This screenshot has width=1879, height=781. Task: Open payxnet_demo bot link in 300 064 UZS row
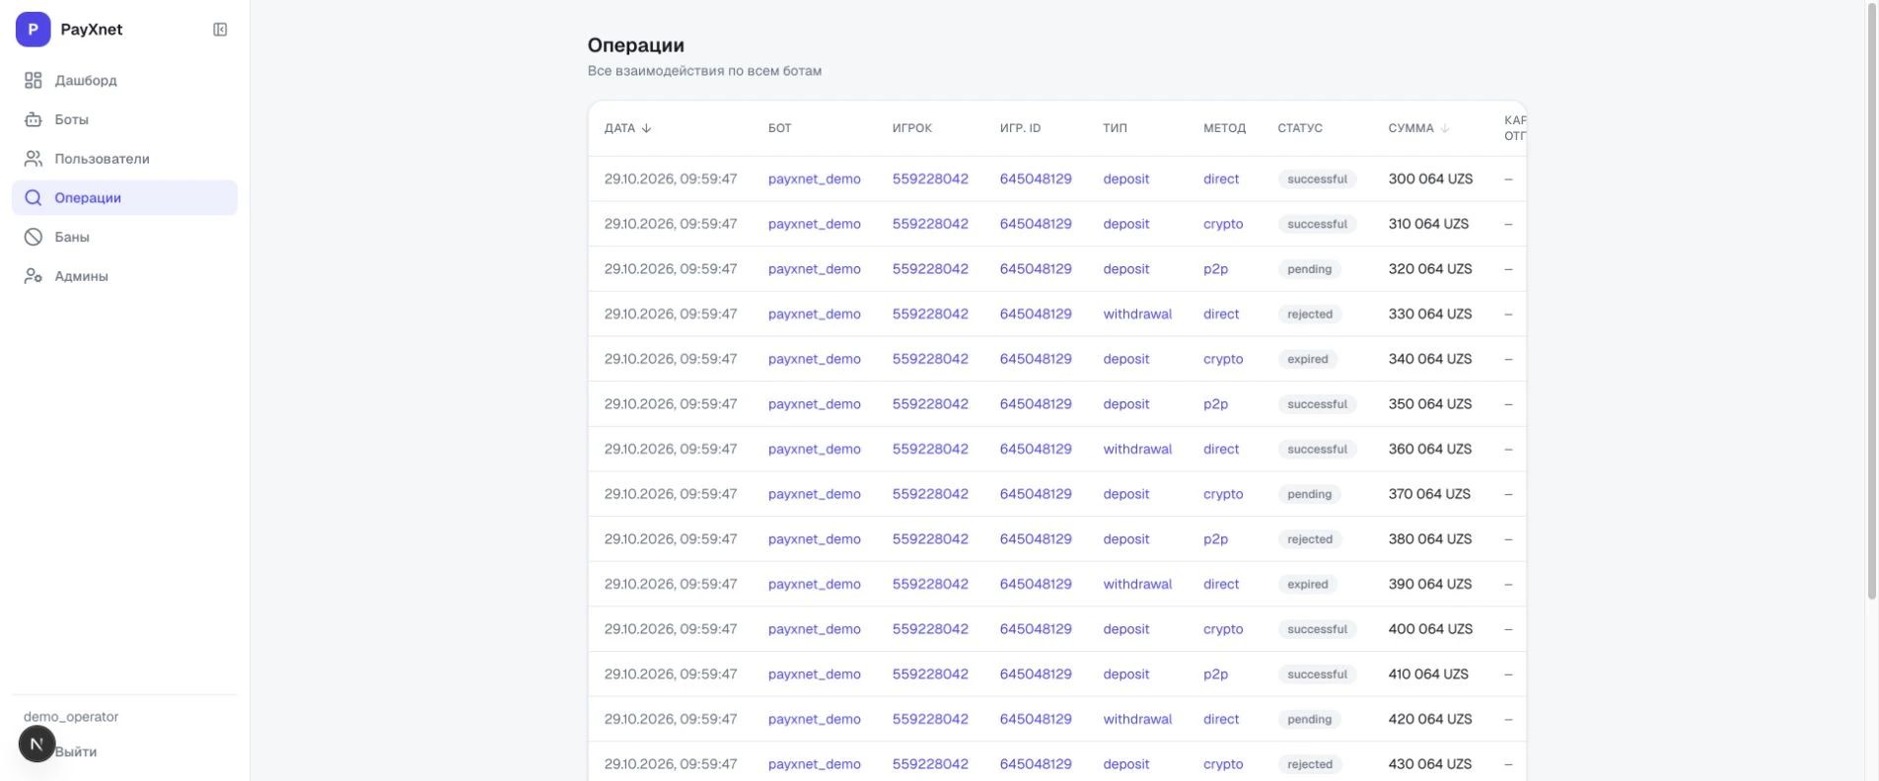[x=815, y=178]
